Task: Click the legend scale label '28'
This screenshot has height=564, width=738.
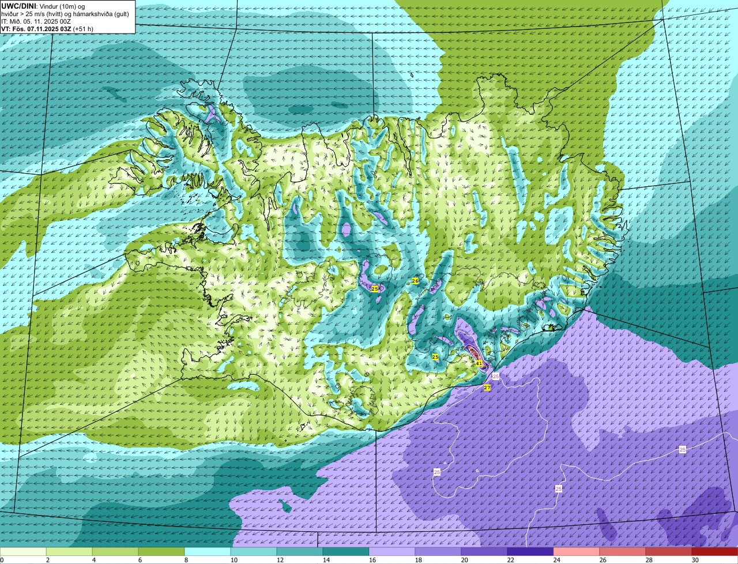Action: [649, 560]
